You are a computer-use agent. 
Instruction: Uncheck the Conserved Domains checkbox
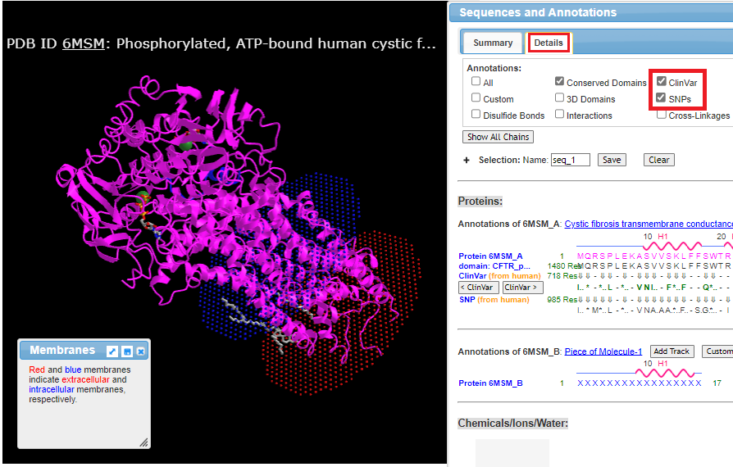(x=559, y=81)
